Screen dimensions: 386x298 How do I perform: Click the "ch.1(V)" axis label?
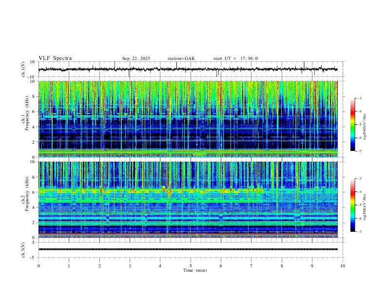tap(23, 69)
